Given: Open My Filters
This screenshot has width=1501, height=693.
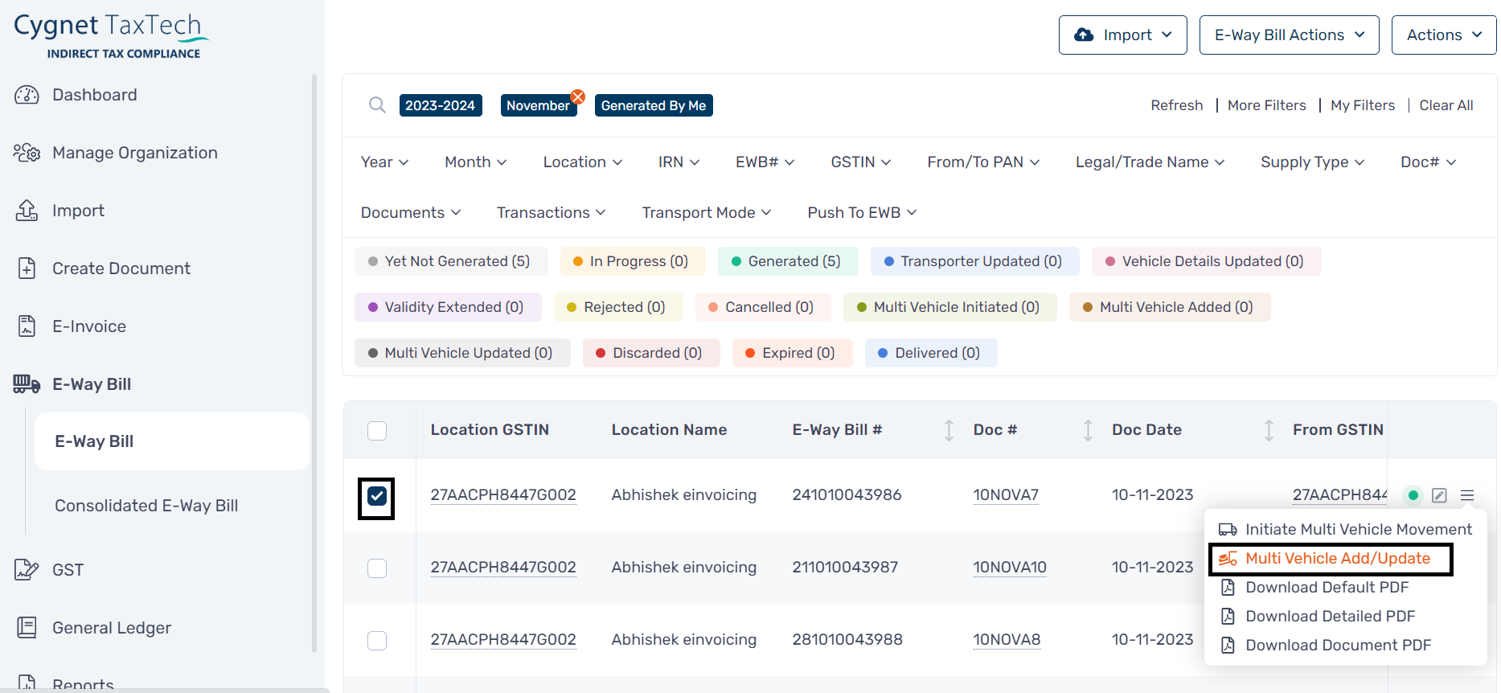Looking at the screenshot, I should (x=1363, y=105).
